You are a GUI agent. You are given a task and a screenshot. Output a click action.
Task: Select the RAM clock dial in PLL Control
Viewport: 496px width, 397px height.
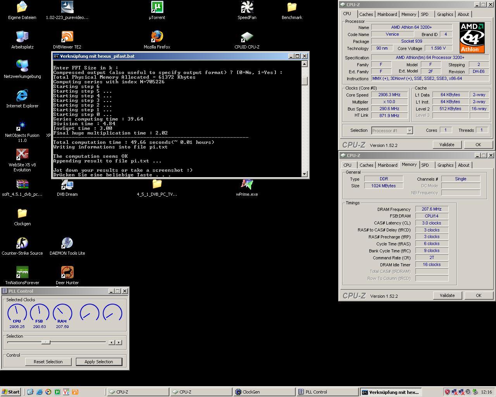point(62,313)
